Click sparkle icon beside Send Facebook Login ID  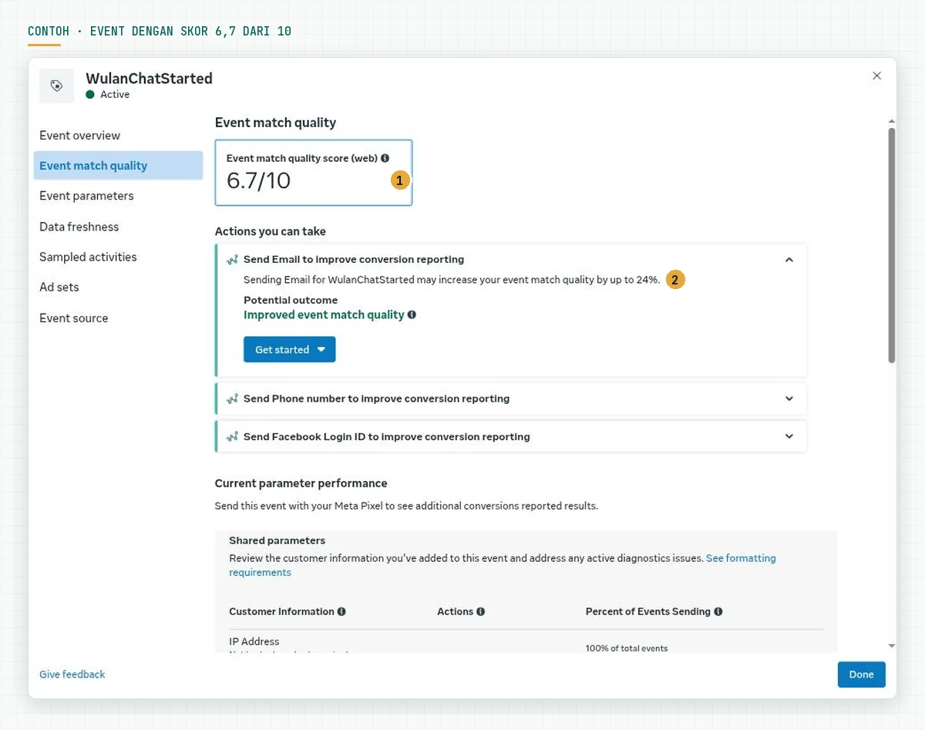(x=232, y=436)
